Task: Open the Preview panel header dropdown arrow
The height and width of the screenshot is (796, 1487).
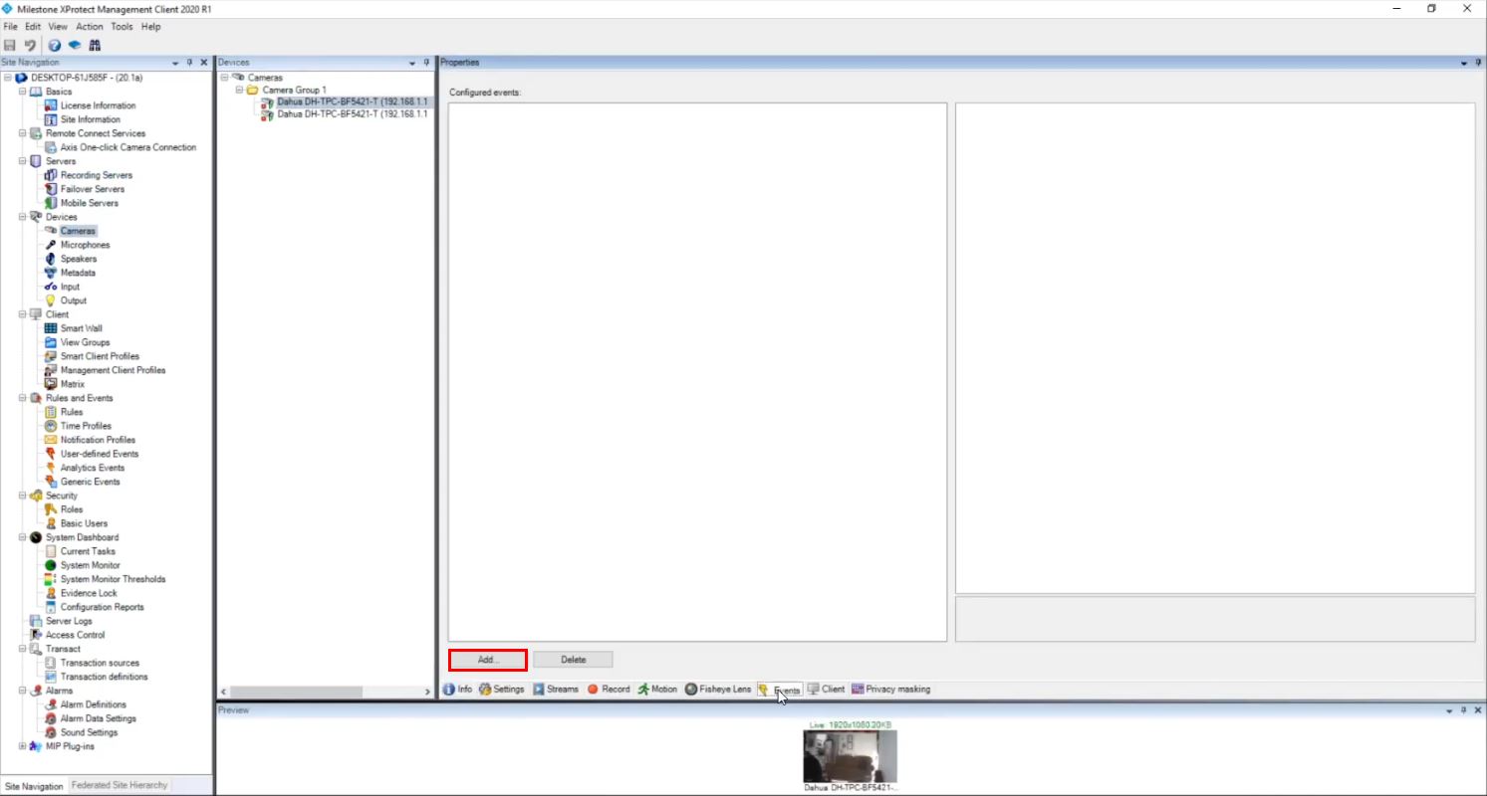Action: [1450, 710]
